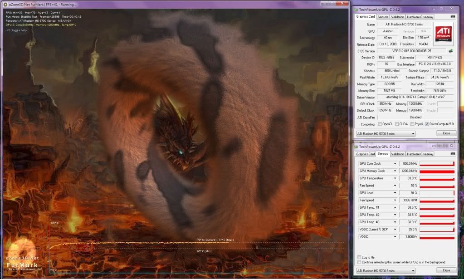
Task: Click the Close button in the upper GPU-Z window
Action: 446,133
